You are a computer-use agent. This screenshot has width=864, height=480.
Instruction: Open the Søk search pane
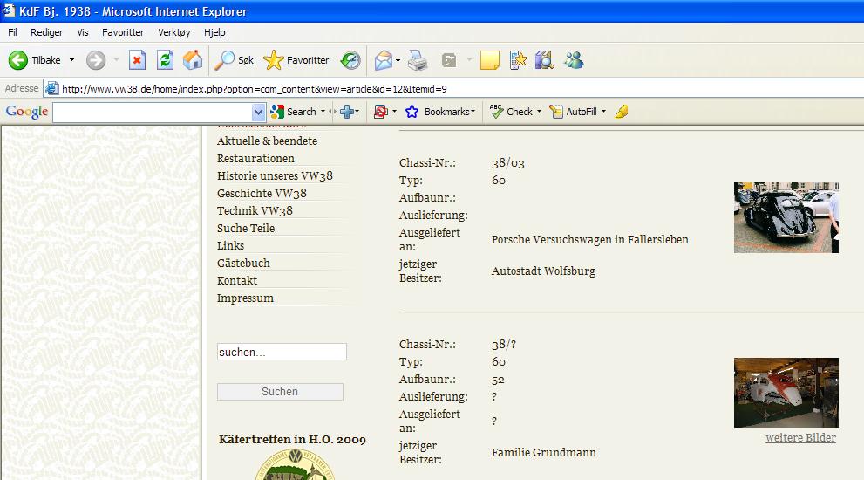click(x=235, y=60)
